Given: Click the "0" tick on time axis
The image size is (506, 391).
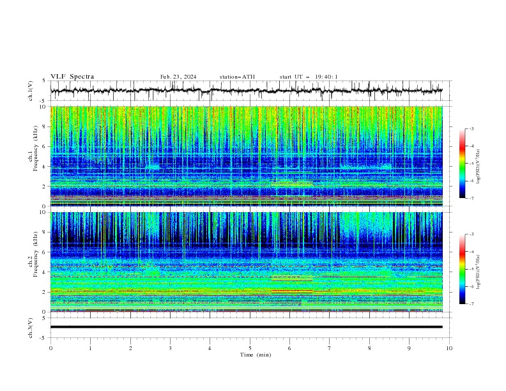Looking at the screenshot, I should [50, 348].
